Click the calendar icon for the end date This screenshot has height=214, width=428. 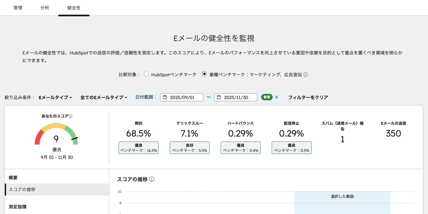click(219, 97)
